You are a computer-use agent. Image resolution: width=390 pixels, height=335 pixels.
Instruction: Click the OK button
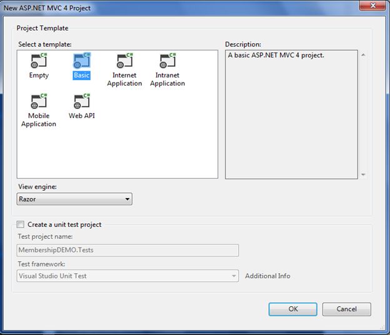tap(292, 309)
